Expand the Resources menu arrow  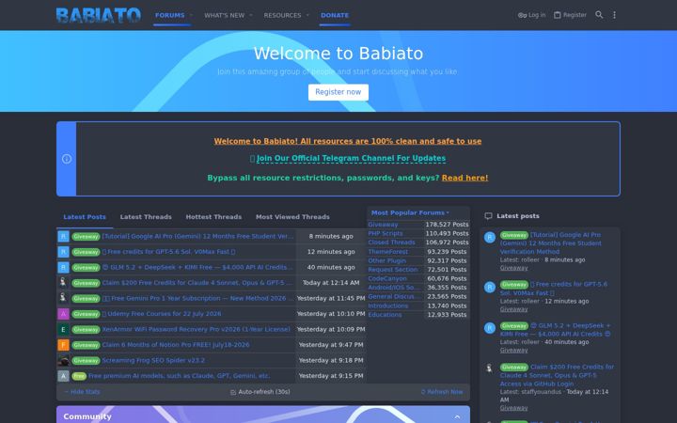click(x=307, y=15)
